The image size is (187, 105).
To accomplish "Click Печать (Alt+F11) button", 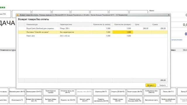I will pos(168,92).
